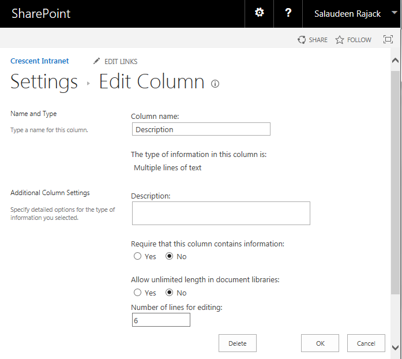402x359 pixels.
Task: Select No for unlimited length
Action: point(169,293)
